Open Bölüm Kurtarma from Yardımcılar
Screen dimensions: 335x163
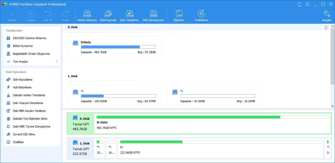(x=23, y=46)
